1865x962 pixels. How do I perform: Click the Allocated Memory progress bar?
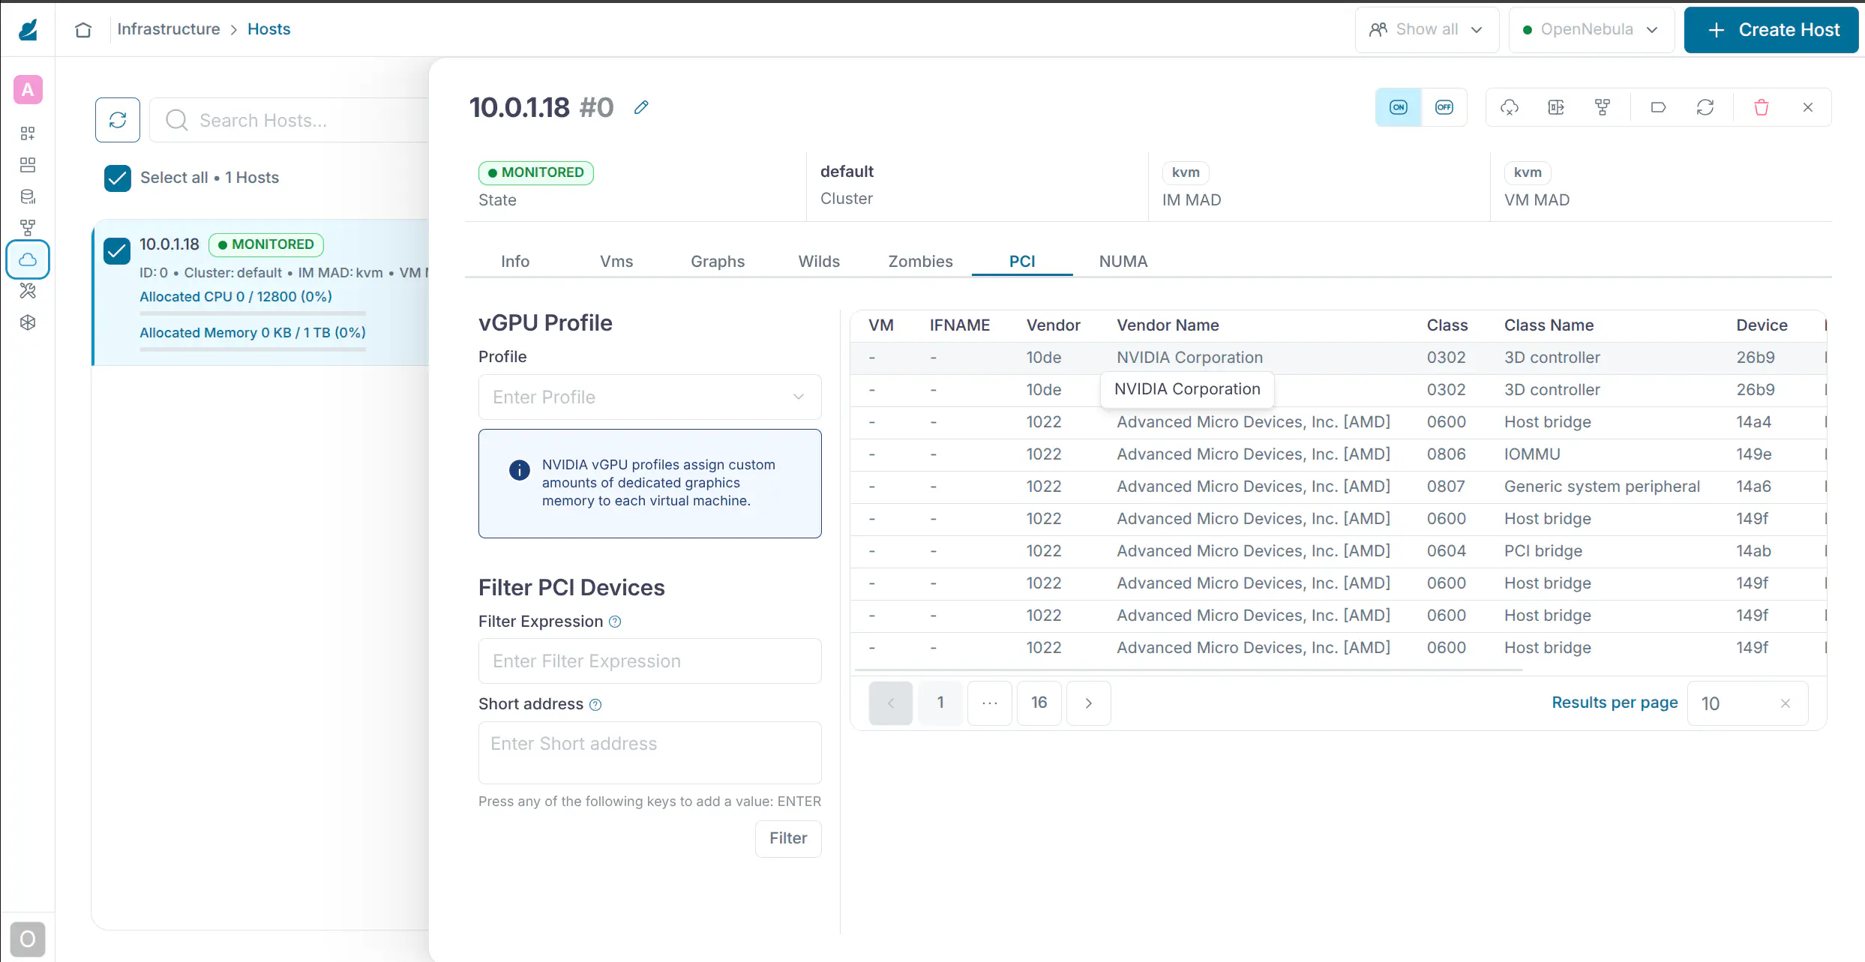(253, 349)
